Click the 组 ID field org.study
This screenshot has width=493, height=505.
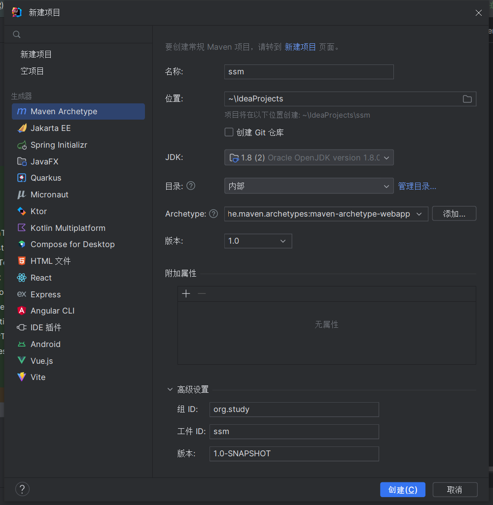coord(294,410)
